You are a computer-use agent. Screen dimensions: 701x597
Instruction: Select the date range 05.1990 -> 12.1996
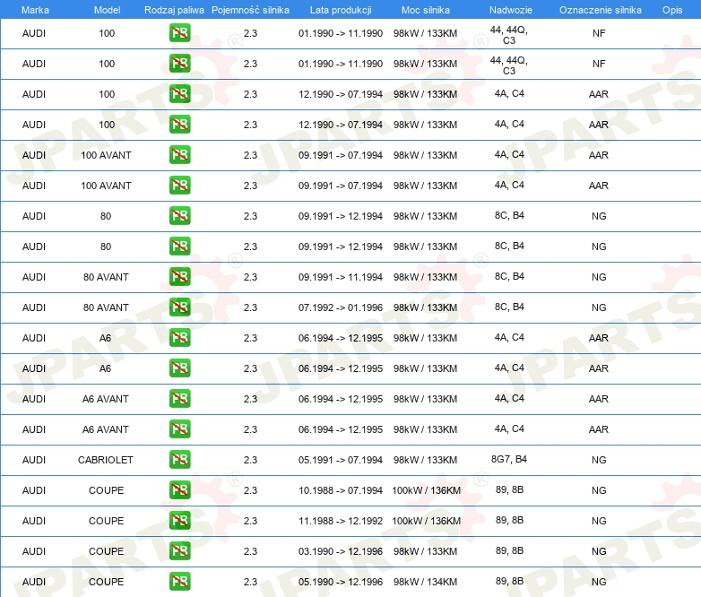pyautogui.click(x=341, y=582)
